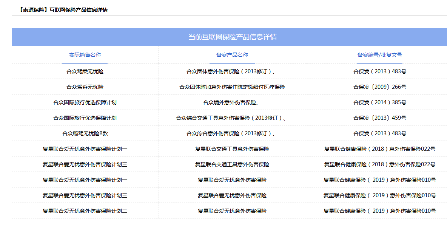
Task: Open the 合众畅驾无忧险B款 sales name
Action: pyautogui.click(x=85, y=133)
